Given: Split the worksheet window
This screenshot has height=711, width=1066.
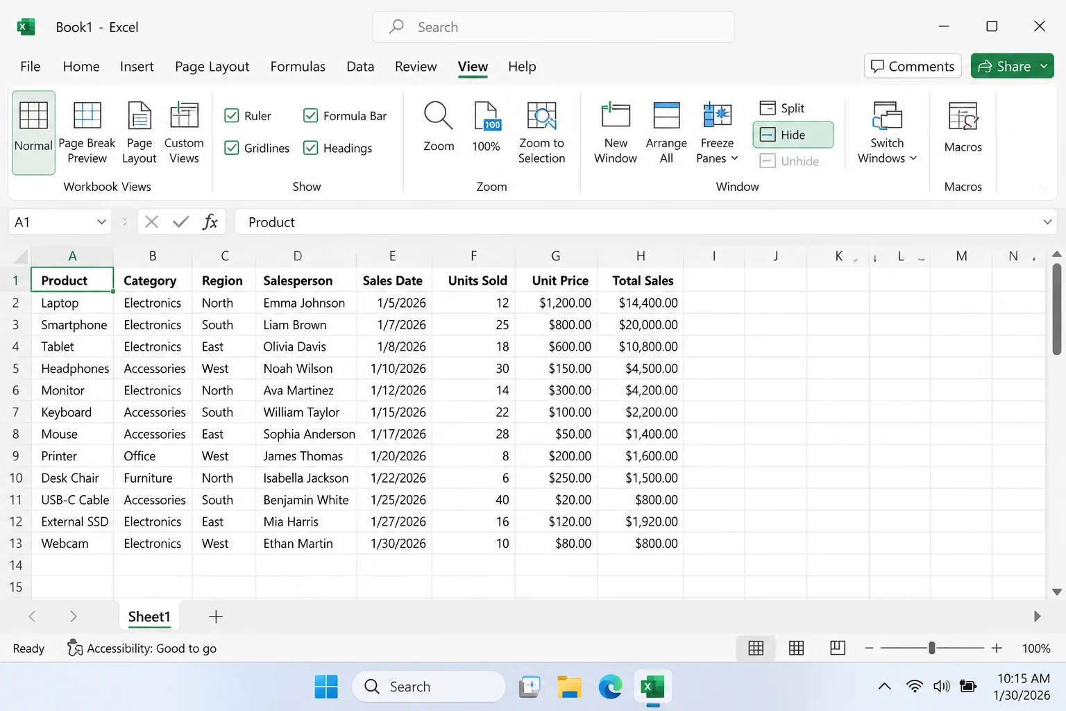Looking at the screenshot, I should coord(782,108).
